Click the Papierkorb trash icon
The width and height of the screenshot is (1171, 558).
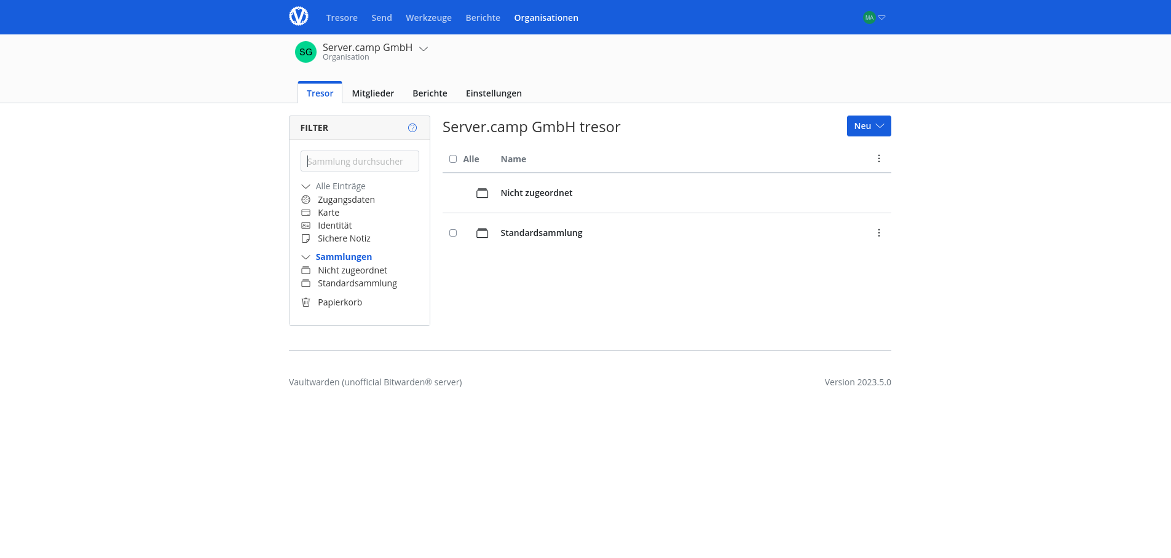pos(306,302)
